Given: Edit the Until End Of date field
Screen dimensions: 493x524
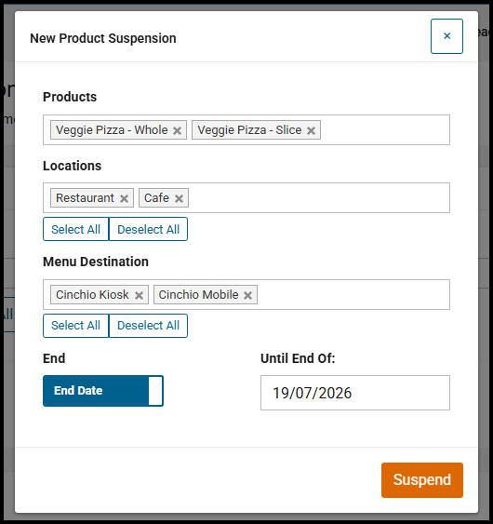Looking at the screenshot, I should (x=355, y=393).
